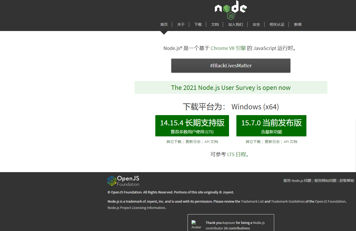Open the Trademark Guidelines link
356x231 pixels.
tap(288, 201)
